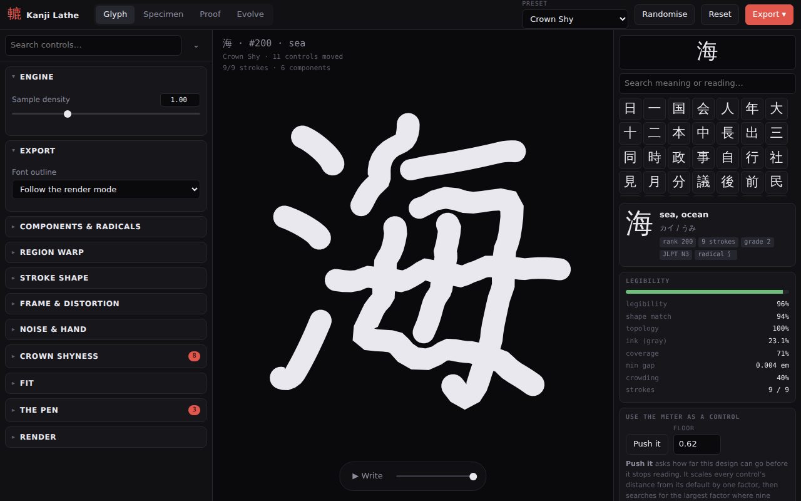Open the Preset Crown Shy dropdown
Image resolution: width=801 pixels, height=501 pixels.
tap(575, 19)
